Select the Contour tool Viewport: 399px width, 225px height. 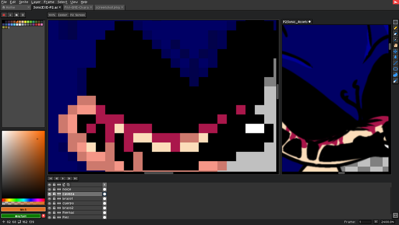[395, 75]
